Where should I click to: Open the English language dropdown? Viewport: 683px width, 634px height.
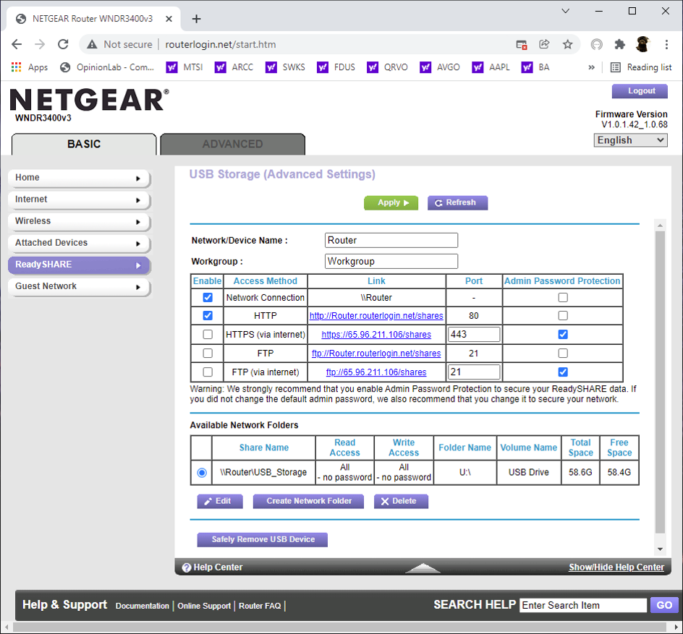[630, 140]
